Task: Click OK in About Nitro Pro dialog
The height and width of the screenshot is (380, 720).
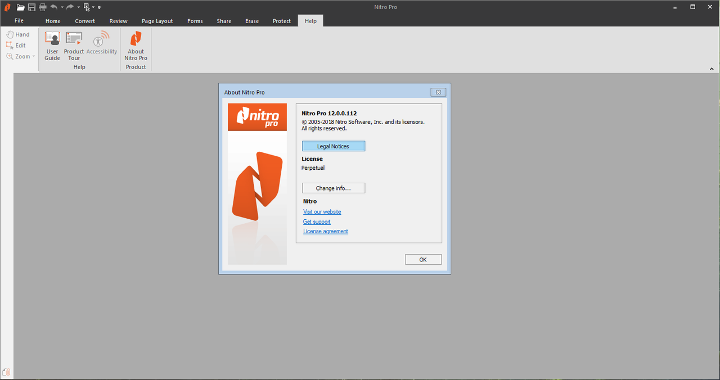Action: [423, 260]
